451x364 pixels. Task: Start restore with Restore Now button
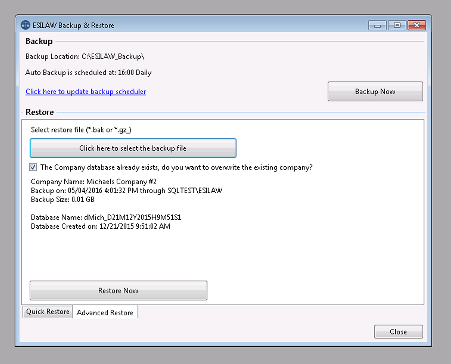tap(118, 291)
